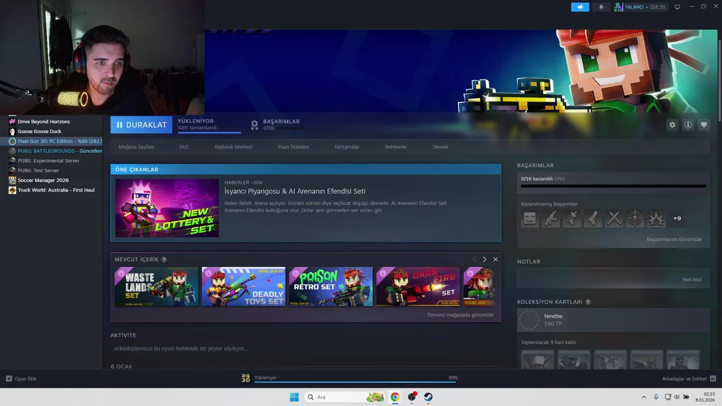Open the New Lottery & Set news thumbnail
Viewport: 722px width, 406px height.
(x=167, y=208)
